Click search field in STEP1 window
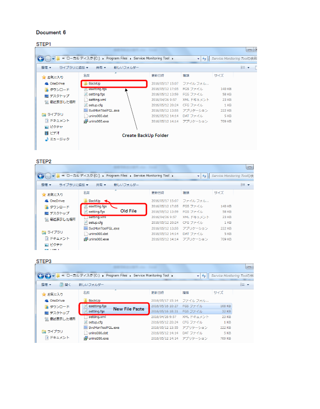 pos(233,59)
